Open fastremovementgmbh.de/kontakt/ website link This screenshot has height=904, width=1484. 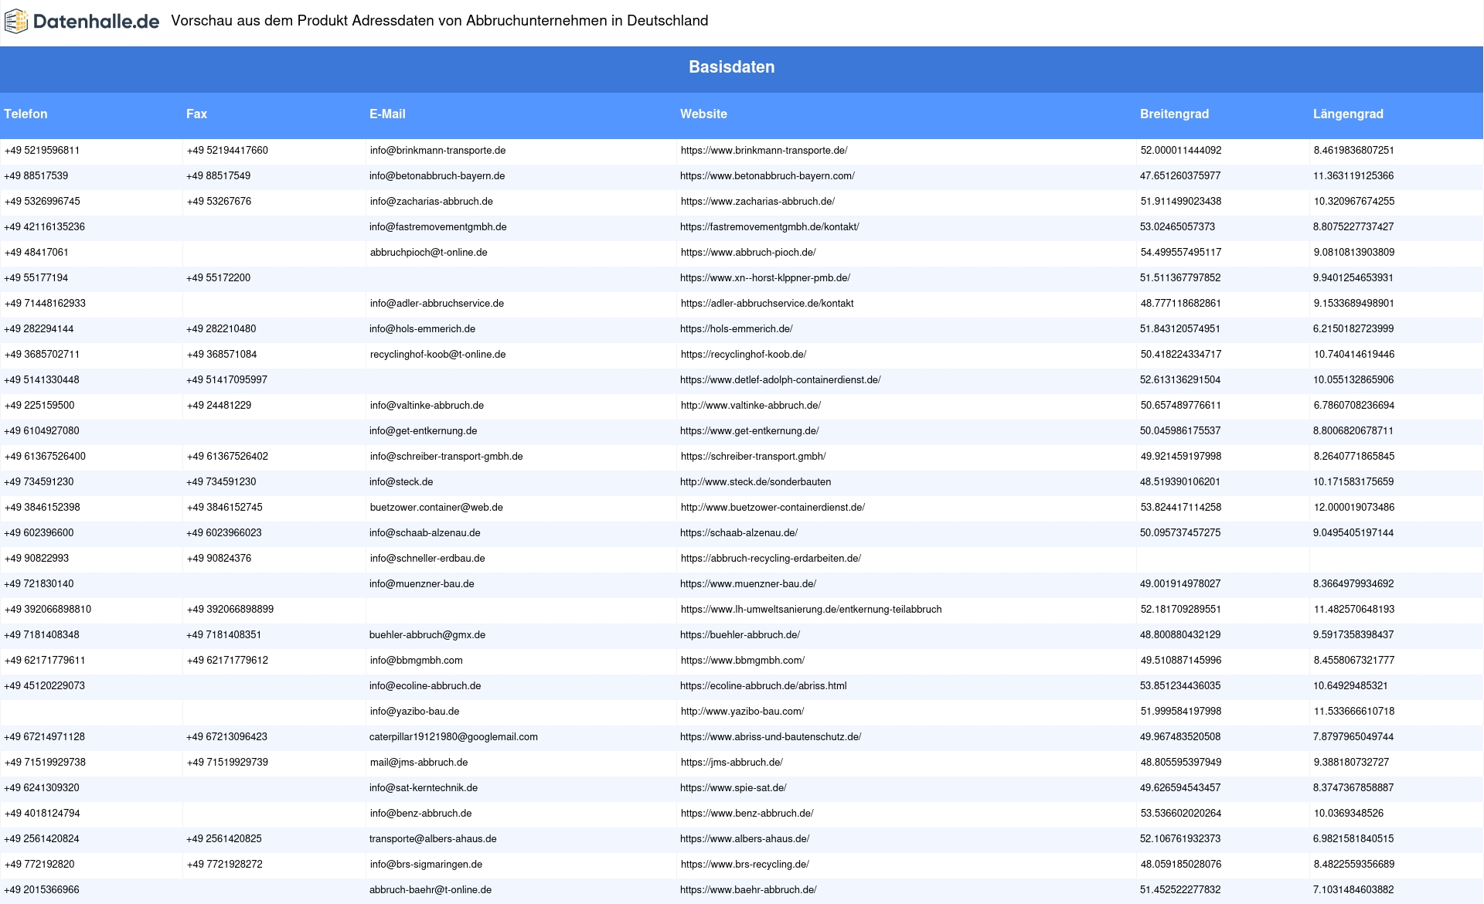[770, 227]
